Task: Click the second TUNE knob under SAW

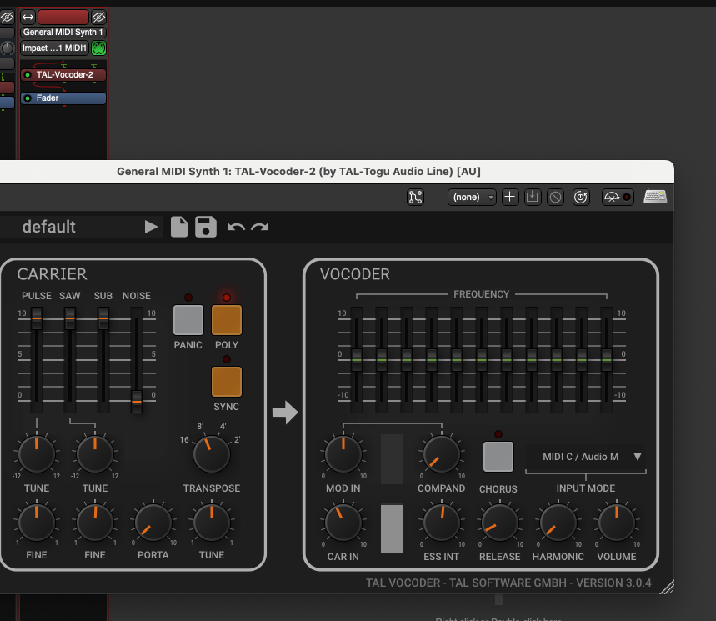Action: click(94, 454)
